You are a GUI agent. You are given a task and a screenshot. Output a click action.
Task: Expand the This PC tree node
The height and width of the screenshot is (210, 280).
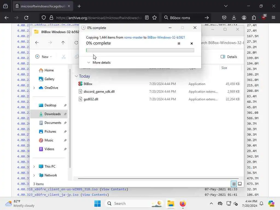point(34,167)
